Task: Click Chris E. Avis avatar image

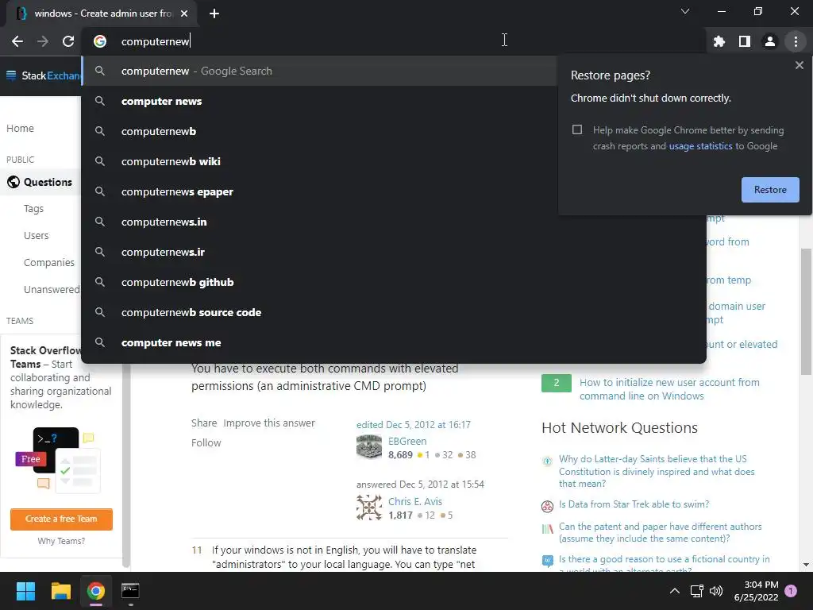Action: click(x=369, y=508)
